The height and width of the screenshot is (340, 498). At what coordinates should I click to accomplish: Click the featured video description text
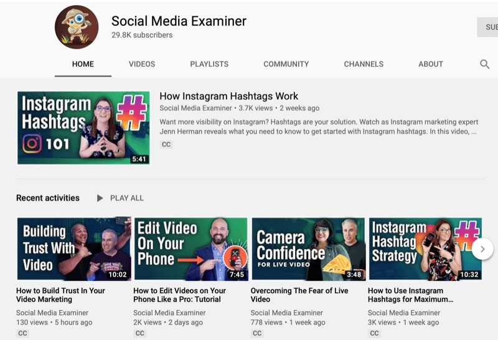(x=319, y=127)
